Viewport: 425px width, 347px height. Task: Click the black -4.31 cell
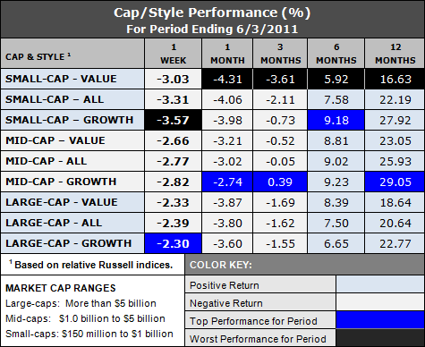[x=227, y=80]
